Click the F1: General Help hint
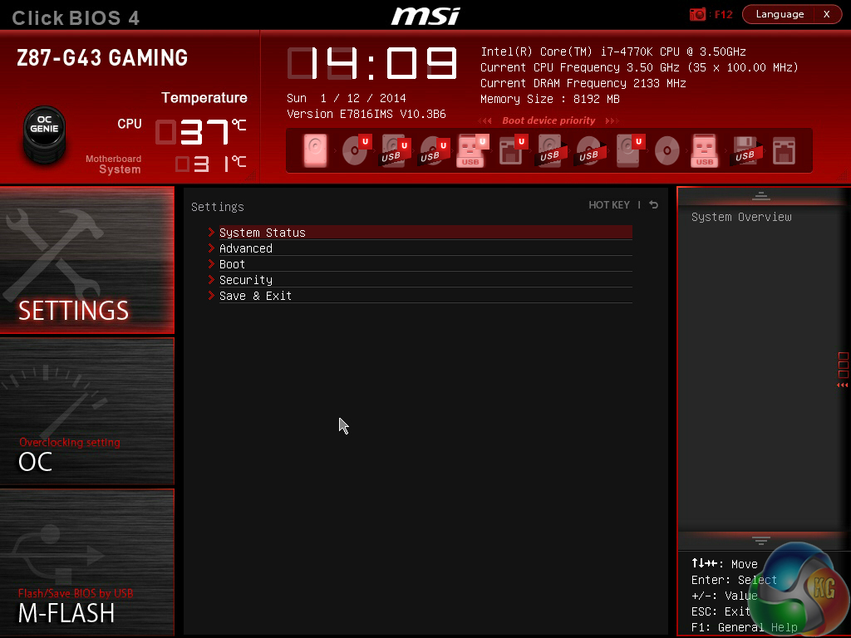 coord(744,627)
